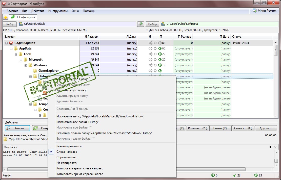Click drive icon before C:\Users\Public\Softportal

[x=163, y=24]
